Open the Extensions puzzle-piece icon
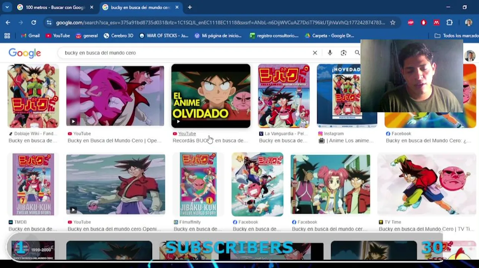The width and height of the screenshot is (479, 268). coord(450,23)
